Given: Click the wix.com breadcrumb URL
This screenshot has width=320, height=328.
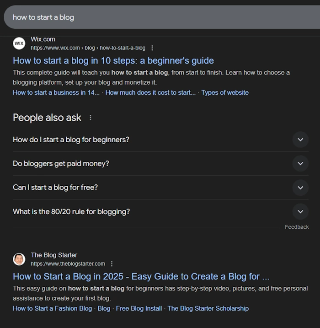Looking at the screenshot, I should (88, 48).
